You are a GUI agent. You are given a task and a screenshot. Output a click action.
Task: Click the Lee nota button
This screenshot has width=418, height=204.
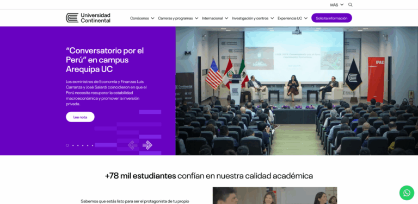click(80, 117)
